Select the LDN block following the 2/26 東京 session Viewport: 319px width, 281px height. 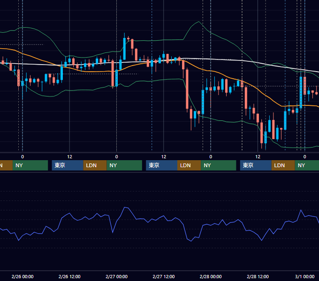click(95, 165)
